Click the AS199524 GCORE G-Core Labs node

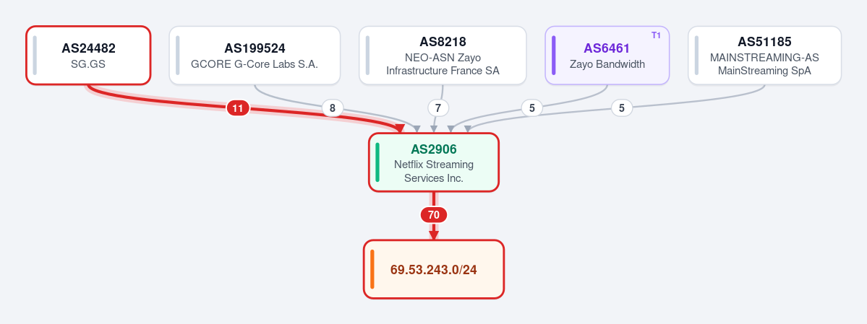255,55
